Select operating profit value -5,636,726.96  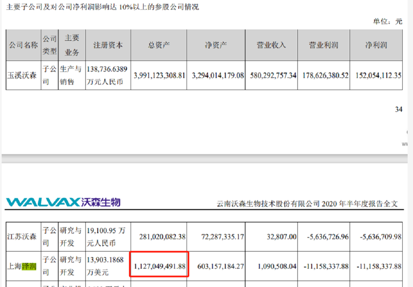[x=328, y=237]
